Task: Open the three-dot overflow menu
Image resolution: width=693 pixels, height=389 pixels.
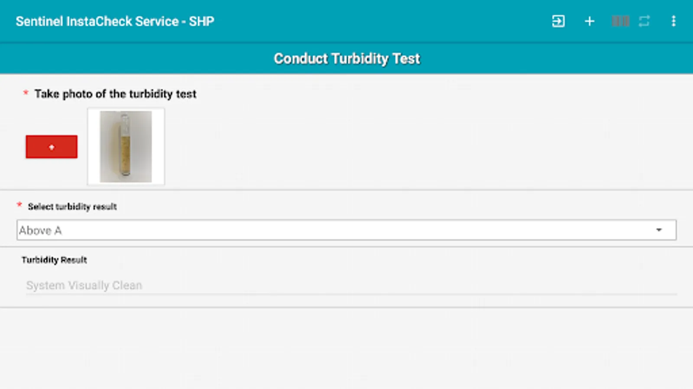Action: (x=674, y=21)
